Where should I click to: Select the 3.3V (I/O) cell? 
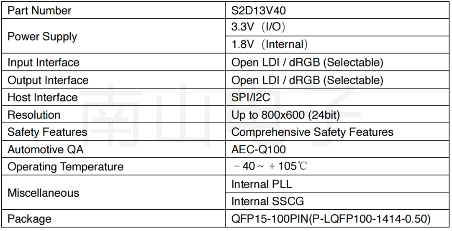click(258, 28)
